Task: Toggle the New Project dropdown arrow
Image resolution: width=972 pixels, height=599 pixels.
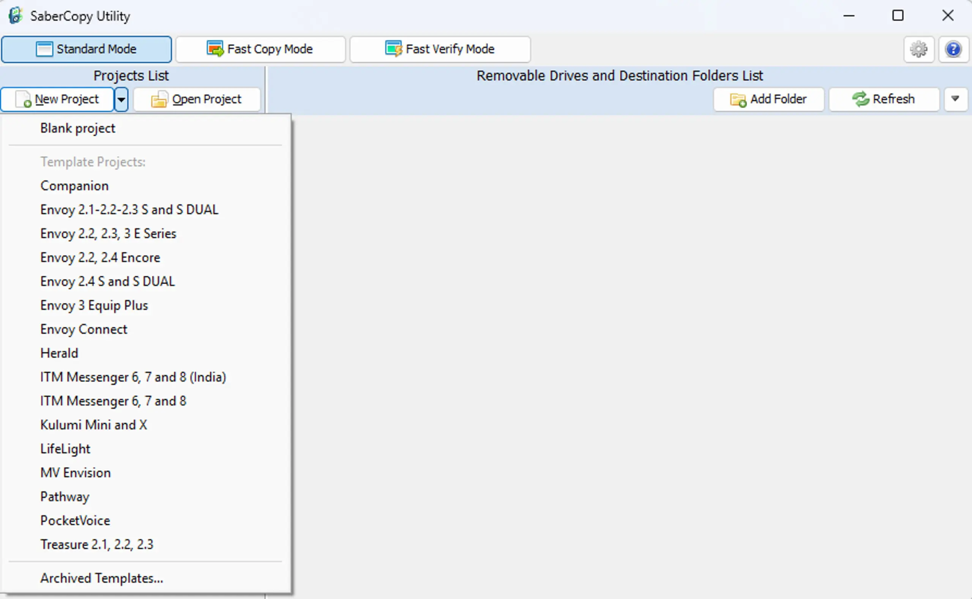Action: [121, 99]
